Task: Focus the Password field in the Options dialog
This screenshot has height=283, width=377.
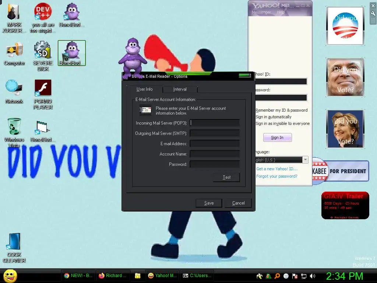Action: 215,164
